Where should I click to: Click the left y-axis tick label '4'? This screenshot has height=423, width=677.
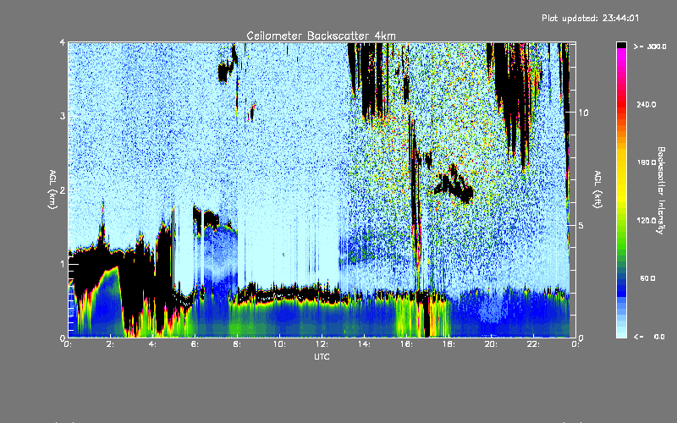pos(63,42)
